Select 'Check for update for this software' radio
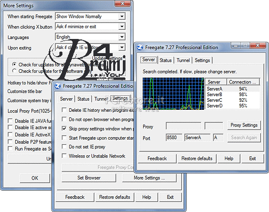Image resolution: width=269 pixels, height=212 pixels. point(14,71)
